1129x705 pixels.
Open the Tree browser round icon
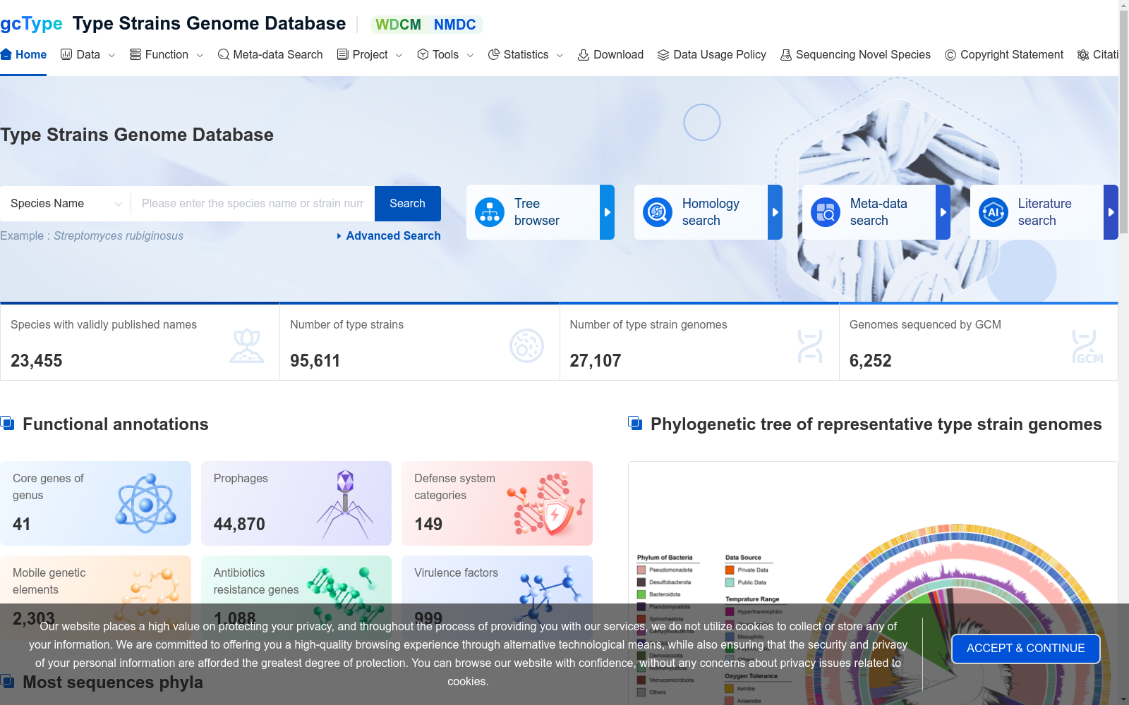[490, 212]
